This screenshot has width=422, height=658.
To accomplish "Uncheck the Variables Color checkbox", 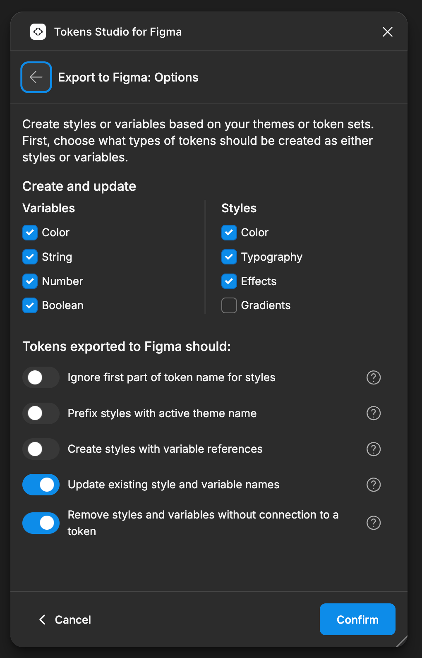I will [x=30, y=233].
